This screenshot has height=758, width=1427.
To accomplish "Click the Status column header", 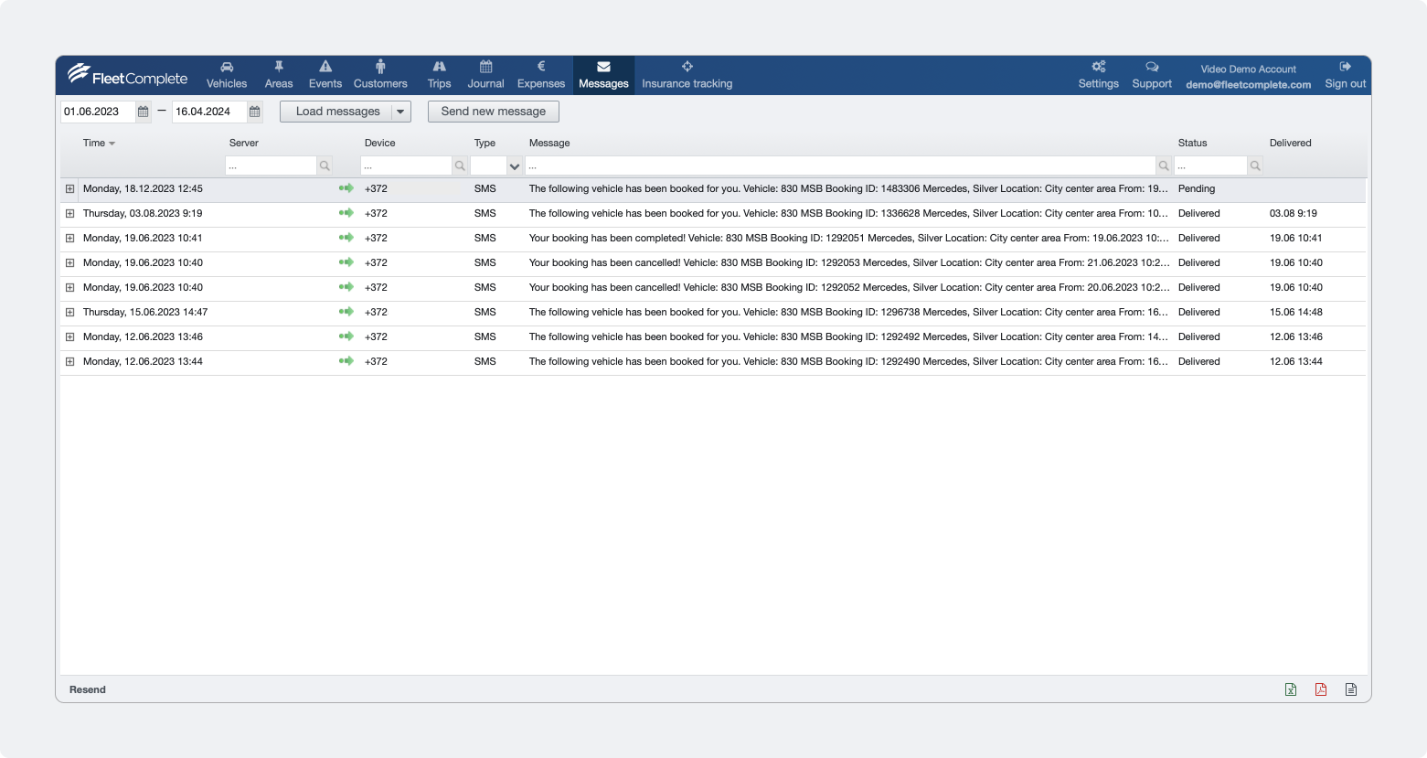I will [1192, 143].
